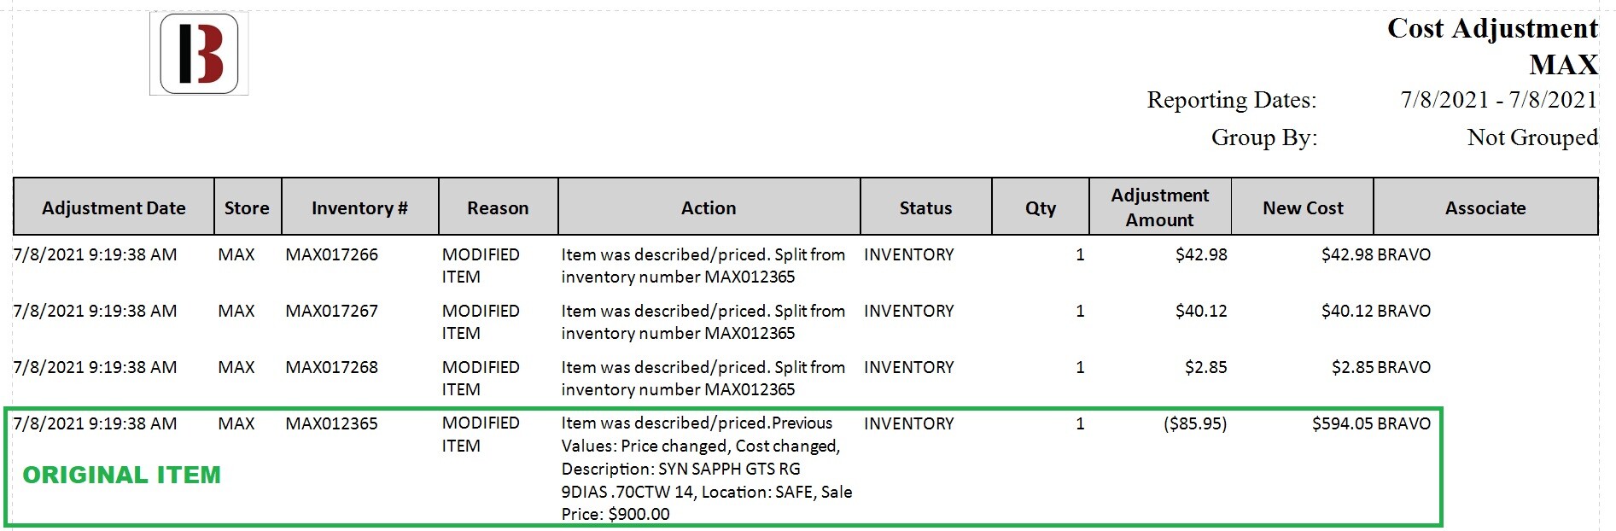Click the ($85.95) adjustment amount
This screenshot has width=1616, height=531.
point(1195,423)
